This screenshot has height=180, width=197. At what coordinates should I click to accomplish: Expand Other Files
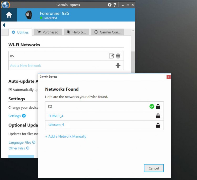click(19, 148)
